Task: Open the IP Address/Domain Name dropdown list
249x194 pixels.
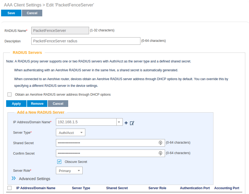Action: pyautogui.click(x=119, y=122)
